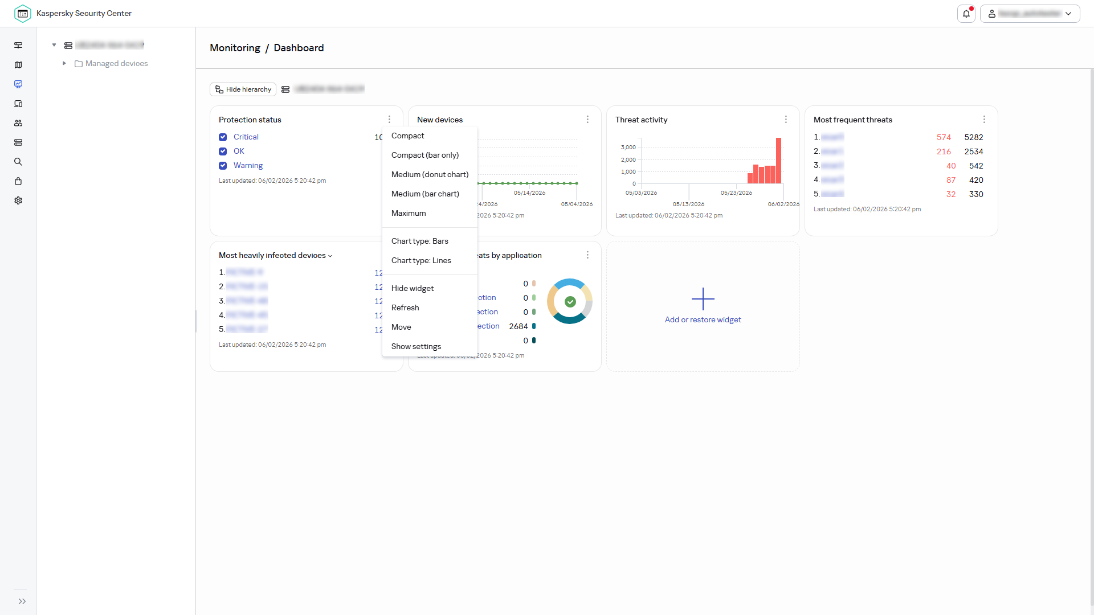Open the top sidebar server icon

pos(18,45)
